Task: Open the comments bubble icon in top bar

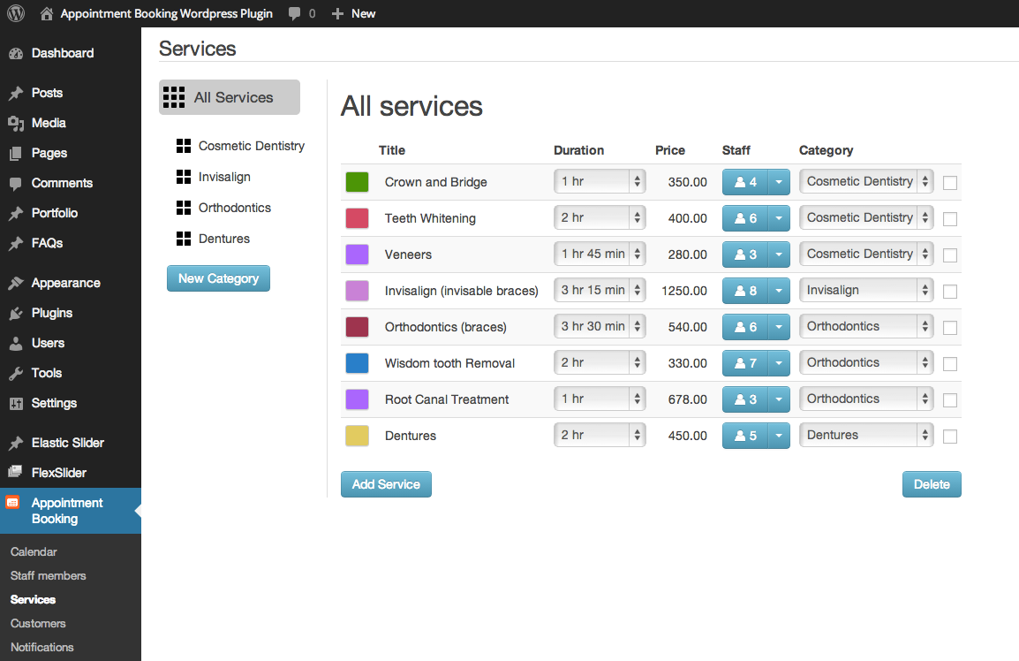Action: pyautogui.click(x=295, y=13)
